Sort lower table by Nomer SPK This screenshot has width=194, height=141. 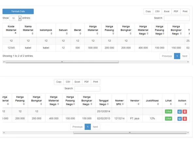[119, 100]
